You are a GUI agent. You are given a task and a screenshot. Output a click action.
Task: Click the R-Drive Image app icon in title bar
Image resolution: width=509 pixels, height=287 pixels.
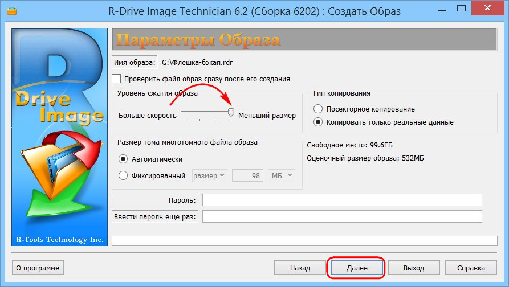(12, 11)
